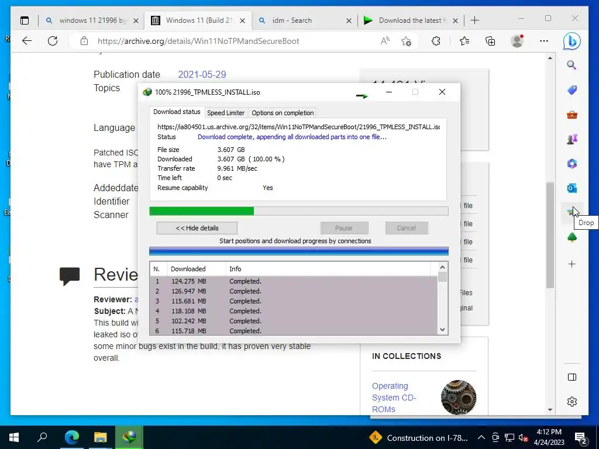
Task: Add a sidebar app with plus icon
Action: tap(572, 264)
